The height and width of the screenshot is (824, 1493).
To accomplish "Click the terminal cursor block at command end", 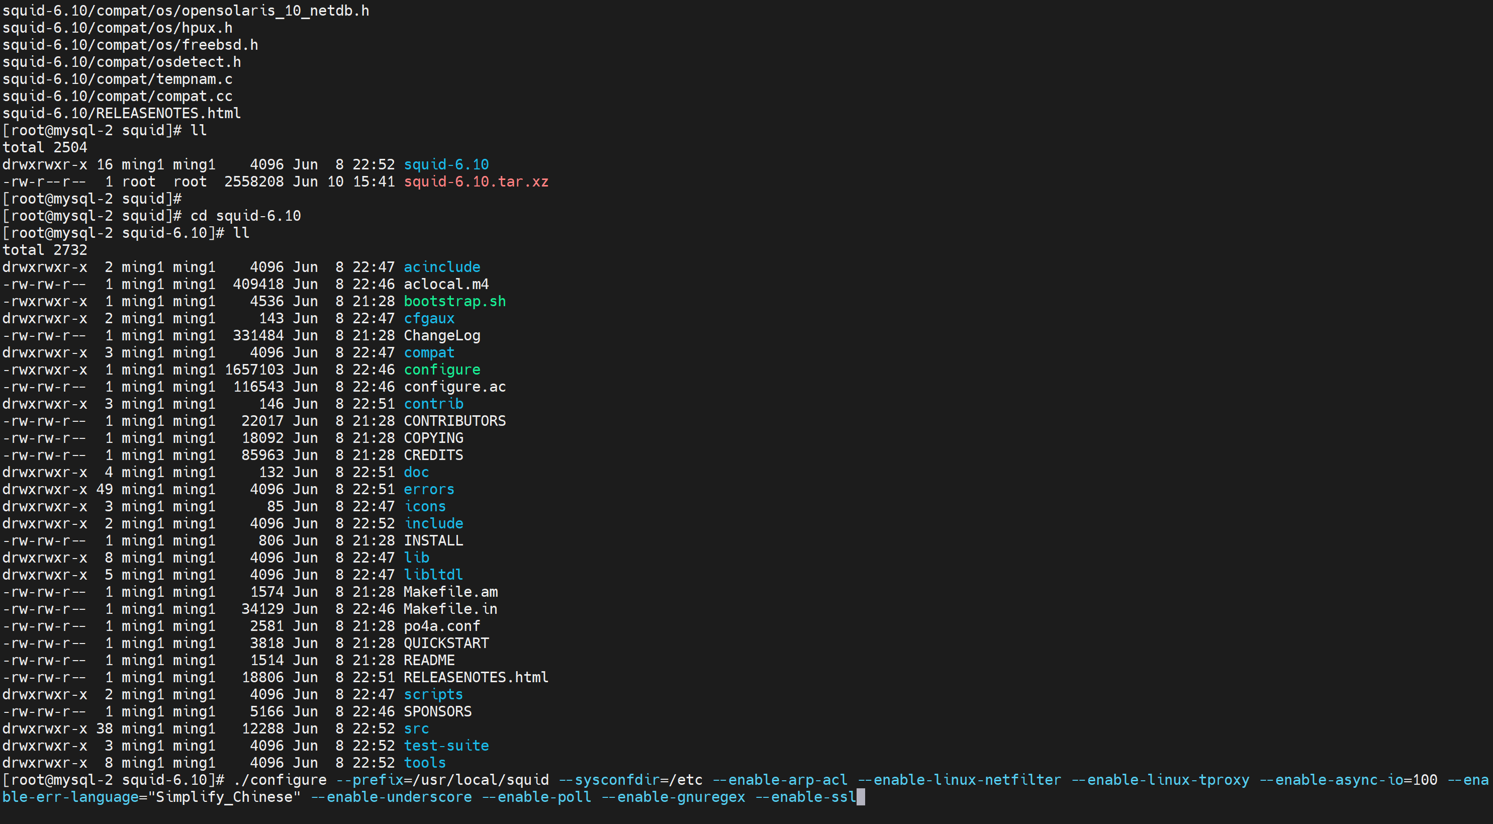I will pos(861,797).
